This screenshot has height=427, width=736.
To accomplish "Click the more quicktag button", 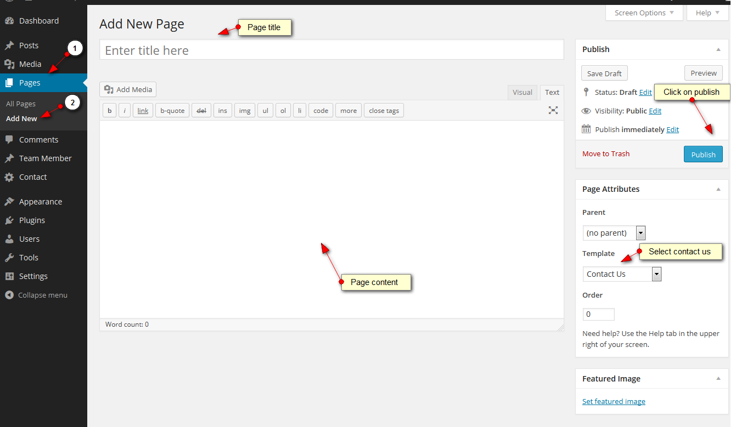I will click(x=349, y=110).
